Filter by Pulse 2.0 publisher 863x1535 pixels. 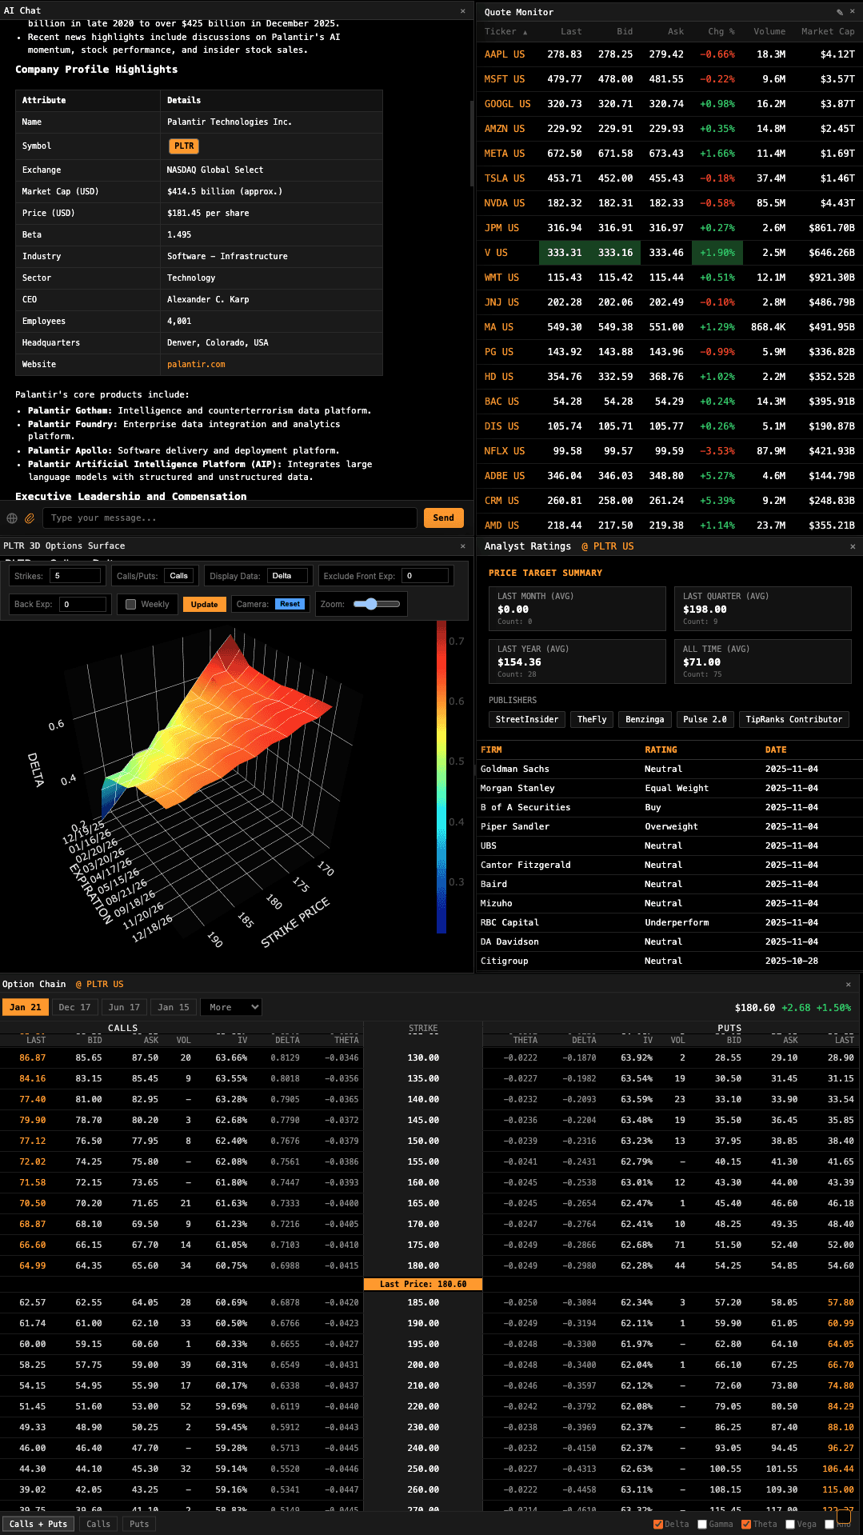(705, 719)
